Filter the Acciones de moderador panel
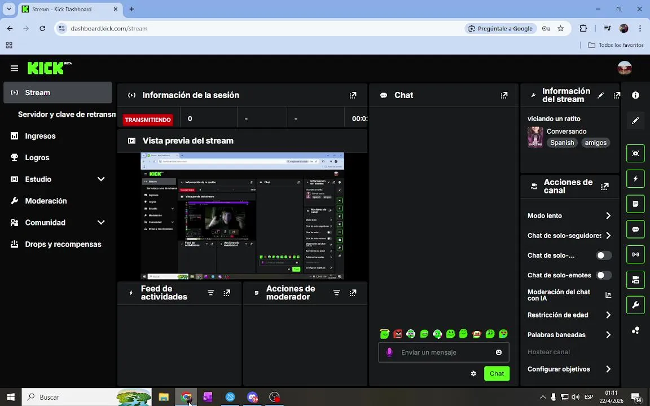Viewport: 650px width, 406px height. pyautogui.click(x=337, y=293)
